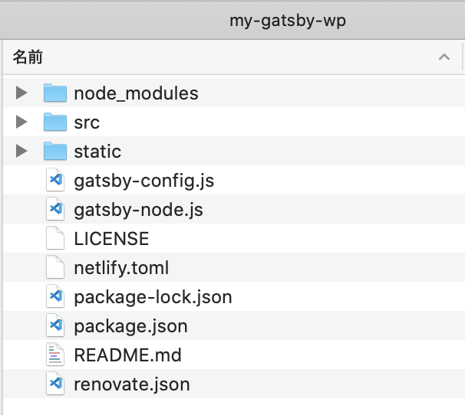Click the gatsby-node.js VS Code file icon
The image size is (465, 415).
coord(55,210)
